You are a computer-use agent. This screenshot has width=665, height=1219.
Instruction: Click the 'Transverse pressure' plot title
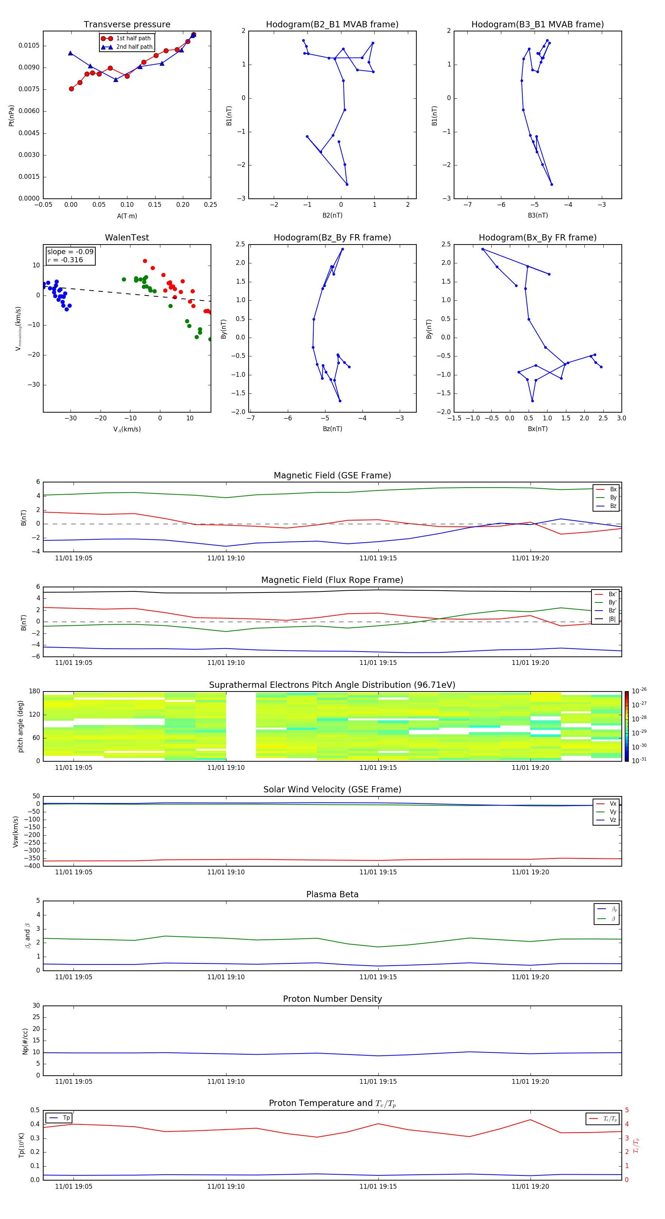[127, 24]
